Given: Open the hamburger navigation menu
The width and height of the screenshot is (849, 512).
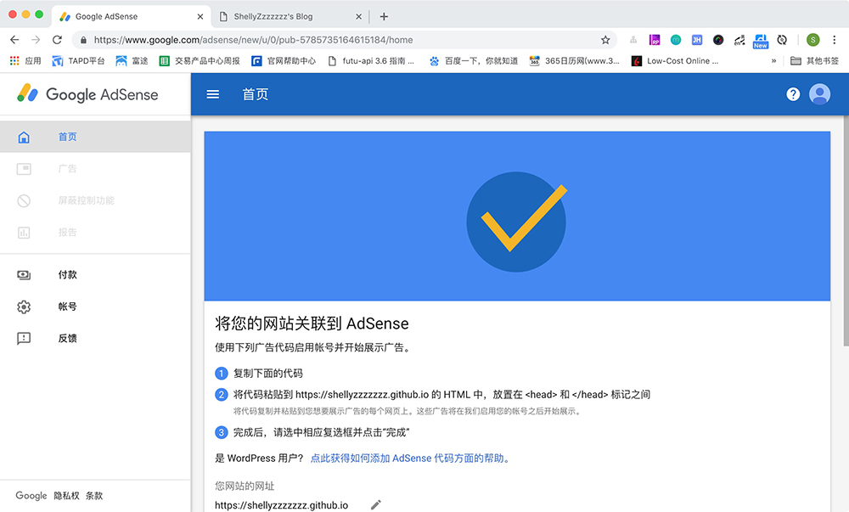Looking at the screenshot, I should (x=213, y=95).
